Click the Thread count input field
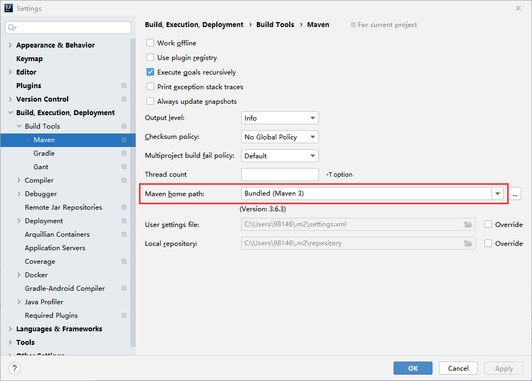This screenshot has width=532, height=381. (x=280, y=175)
